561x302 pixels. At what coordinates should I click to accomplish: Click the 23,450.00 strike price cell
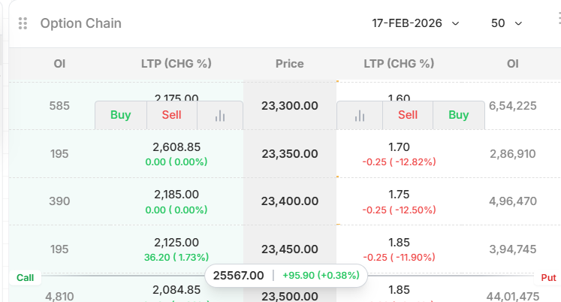tap(289, 249)
